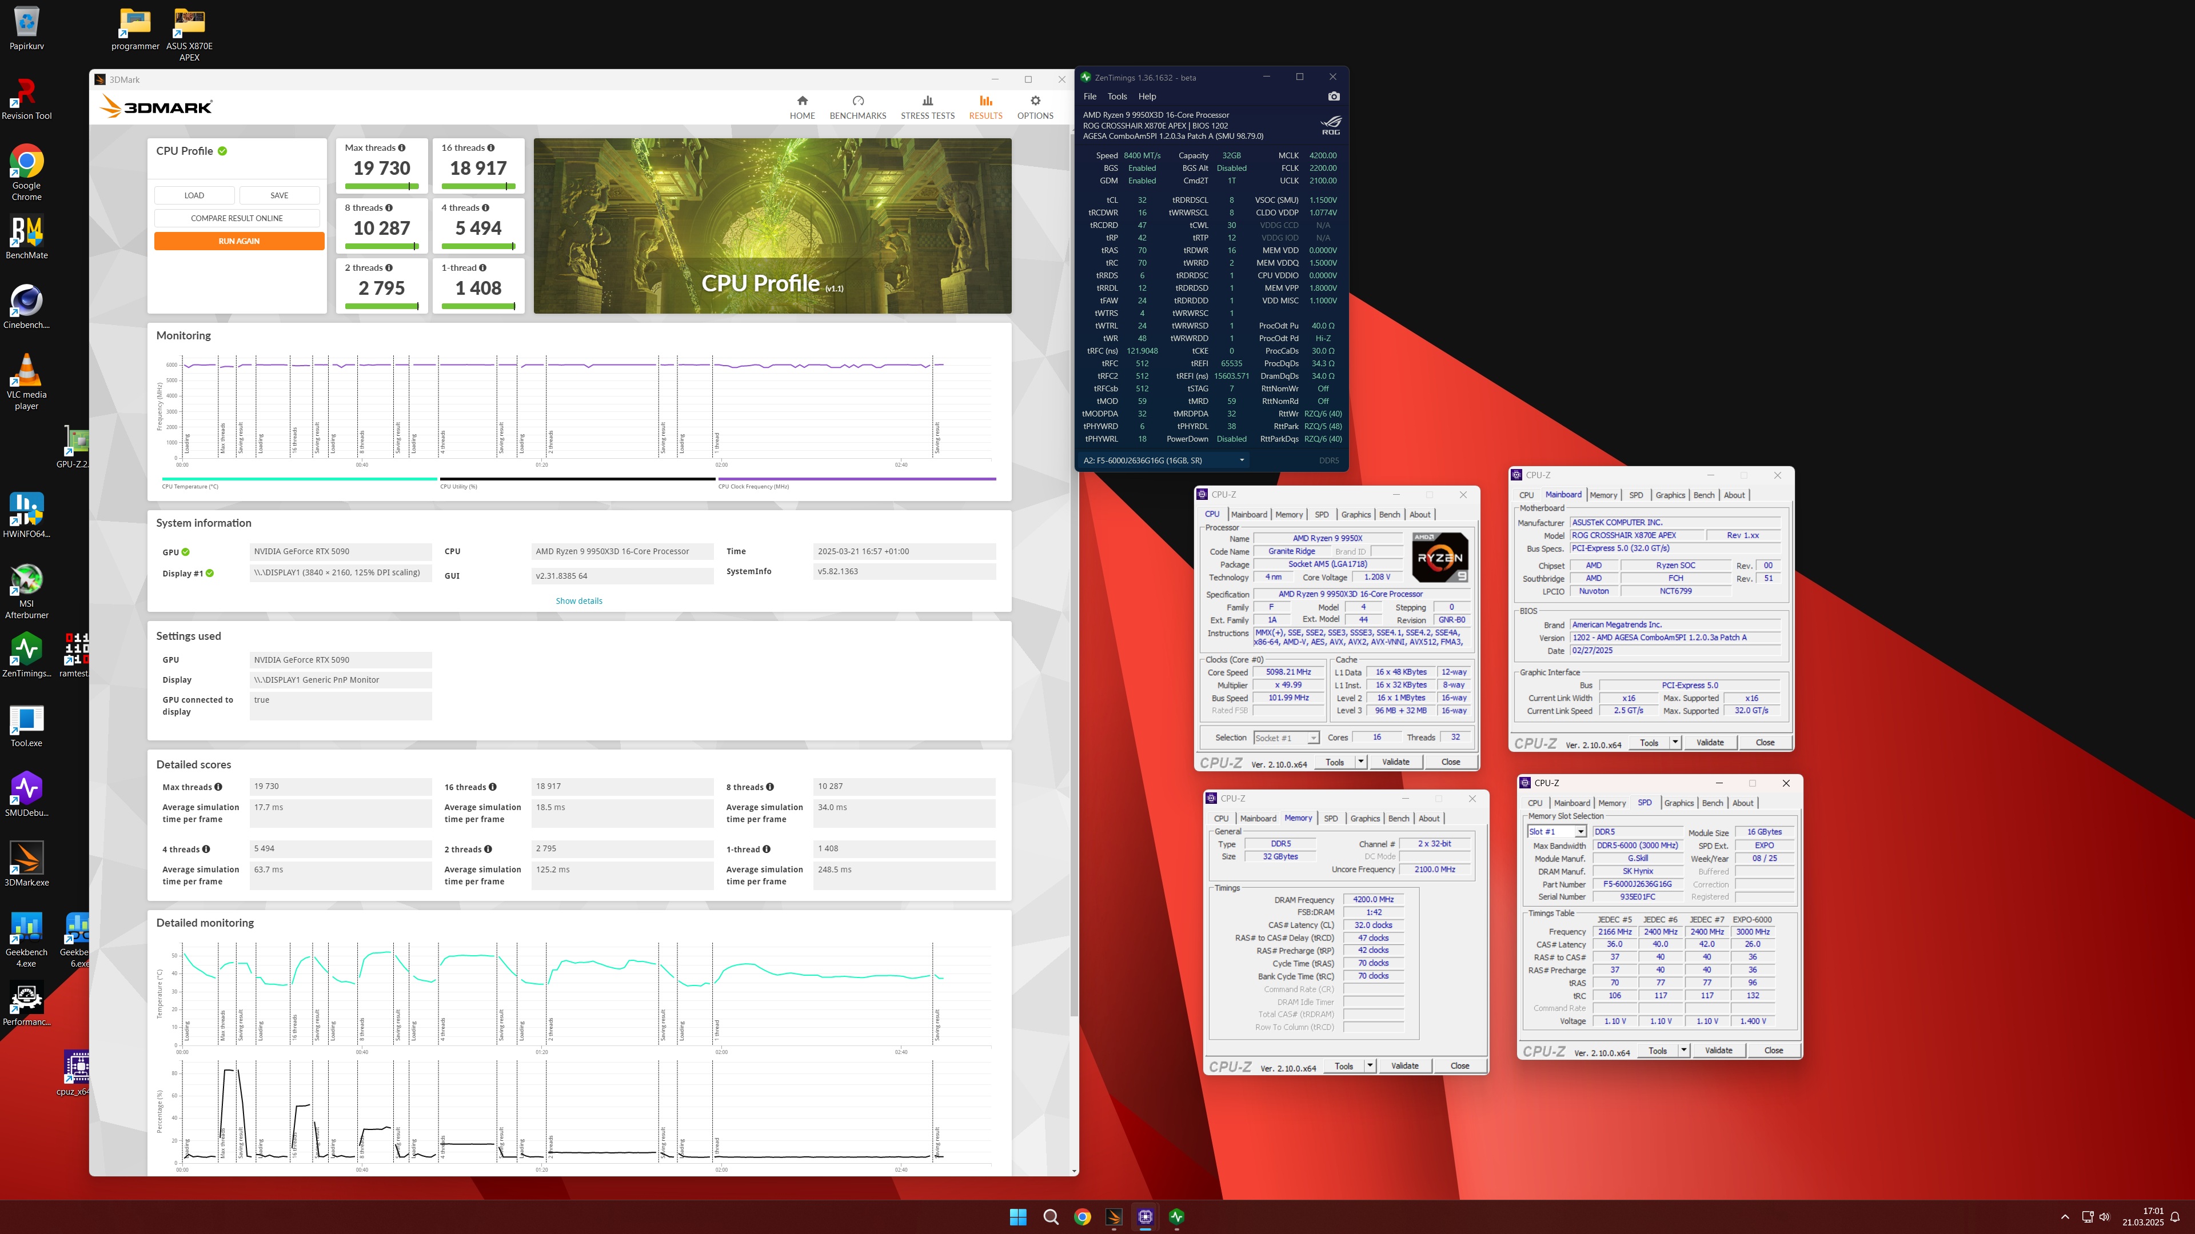Launch MSI Afterburner desktop shortcut
Screen dimensions: 2195x1234
(26, 591)
